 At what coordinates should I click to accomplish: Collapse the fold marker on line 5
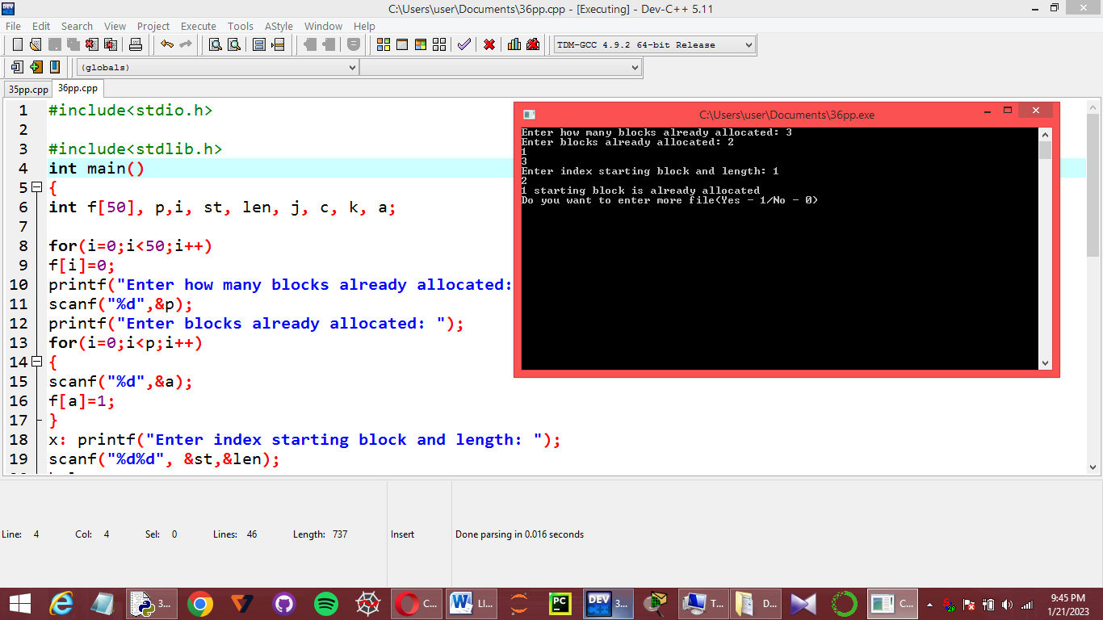tap(36, 187)
